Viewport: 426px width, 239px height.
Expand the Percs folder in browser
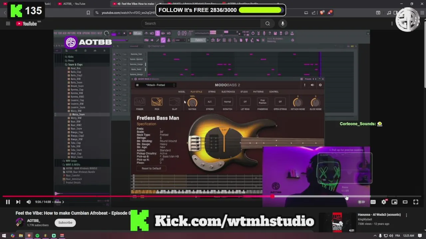pyautogui.click(x=69, y=61)
